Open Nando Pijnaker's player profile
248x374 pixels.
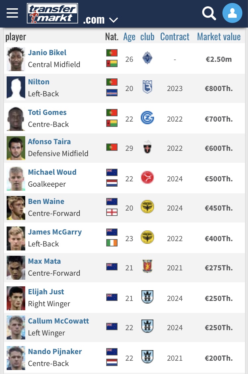(55, 352)
